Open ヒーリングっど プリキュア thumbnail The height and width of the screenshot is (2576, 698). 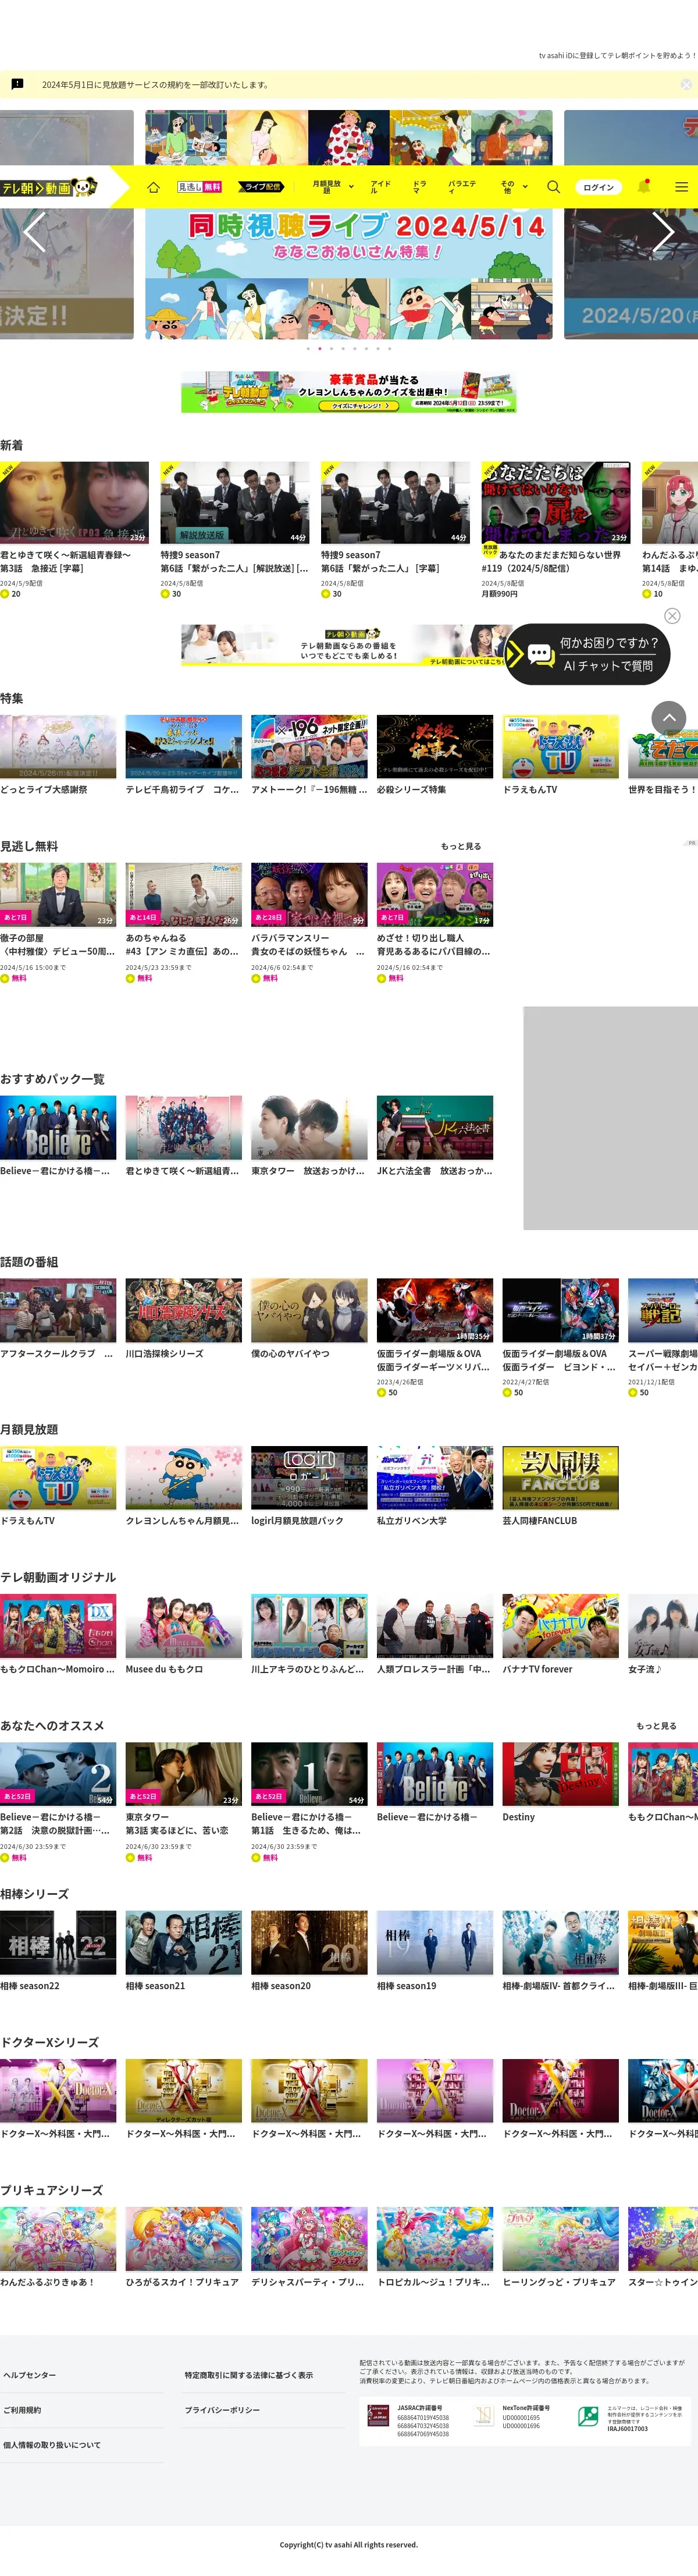tap(560, 2238)
